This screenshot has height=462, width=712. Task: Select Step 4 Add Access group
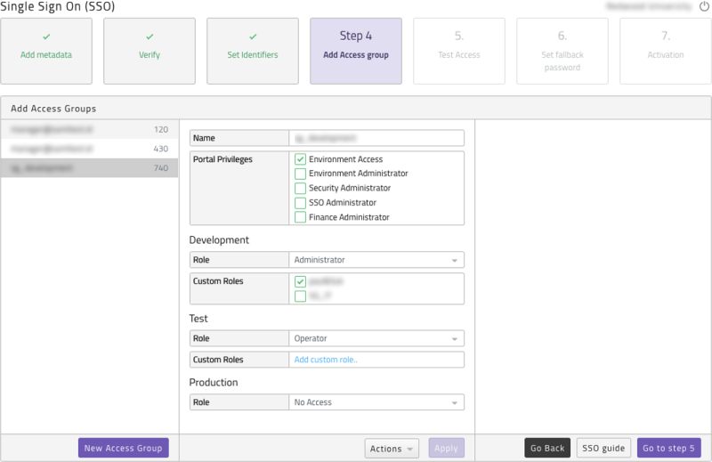356,51
